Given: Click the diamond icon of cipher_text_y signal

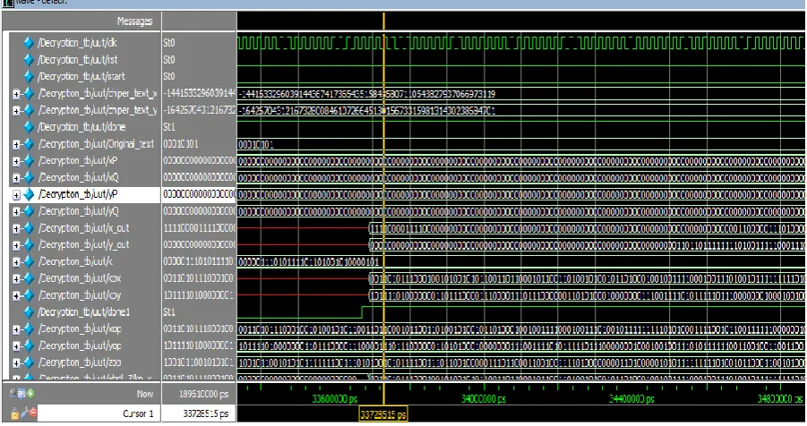Looking at the screenshot, I should coord(29,110).
